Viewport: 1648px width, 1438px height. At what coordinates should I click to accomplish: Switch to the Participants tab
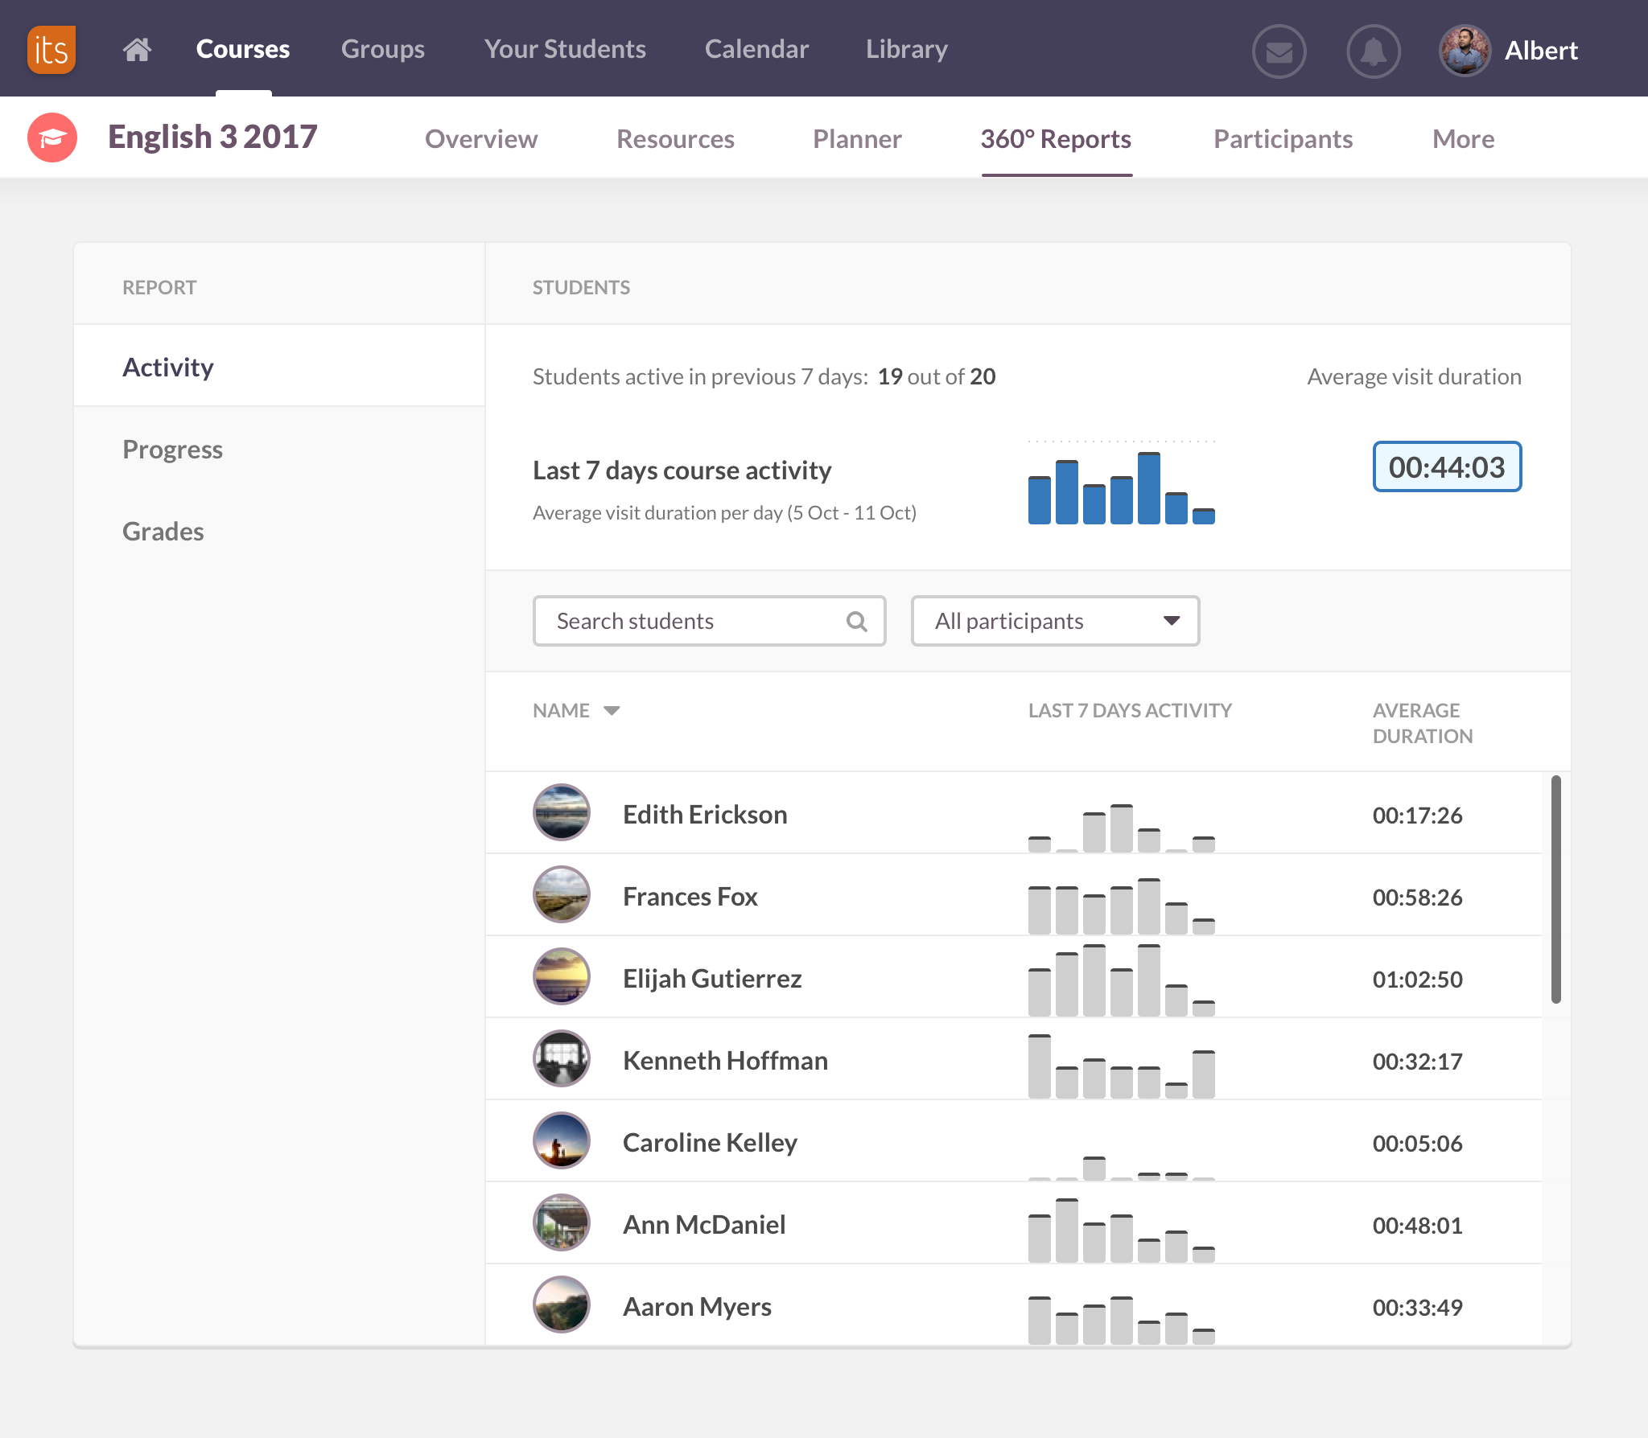[x=1283, y=139]
